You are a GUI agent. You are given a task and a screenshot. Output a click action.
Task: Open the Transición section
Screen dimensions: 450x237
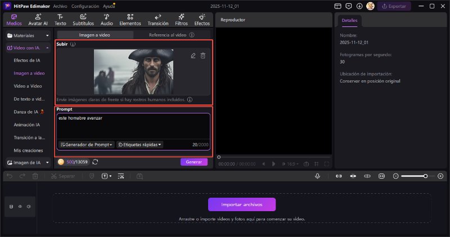158,20
